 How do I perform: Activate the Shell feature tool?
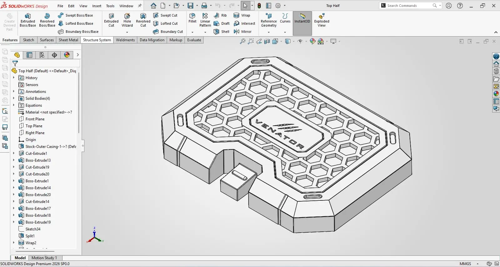(x=221, y=32)
